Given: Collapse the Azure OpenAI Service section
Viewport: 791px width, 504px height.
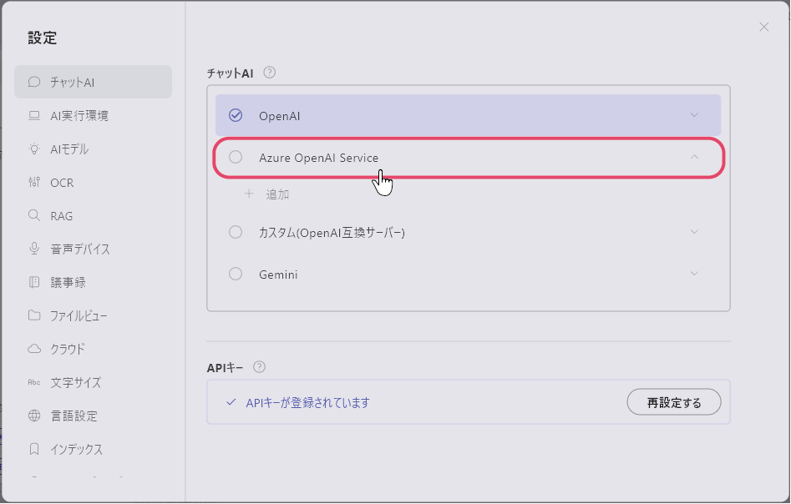Looking at the screenshot, I should [695, 157].
